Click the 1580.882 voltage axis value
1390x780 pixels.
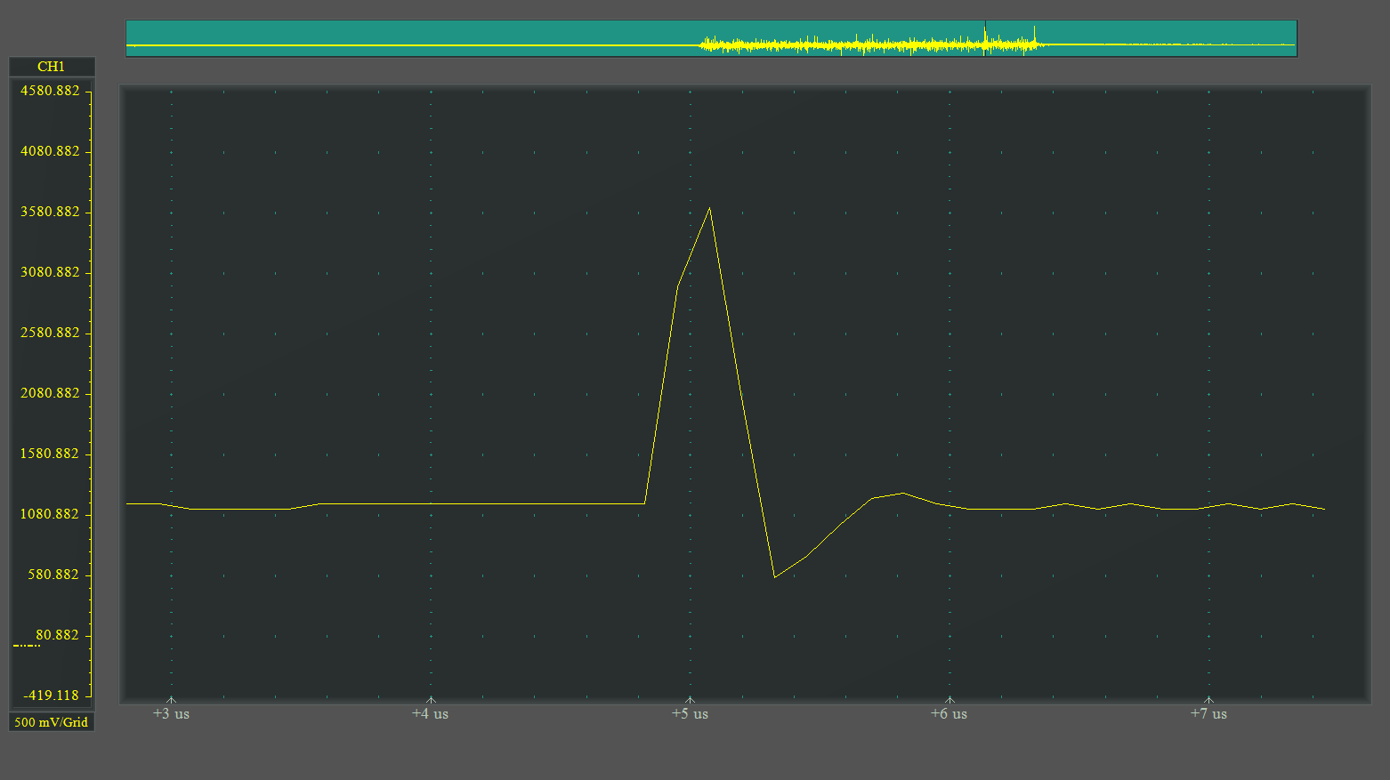point(50,454)
